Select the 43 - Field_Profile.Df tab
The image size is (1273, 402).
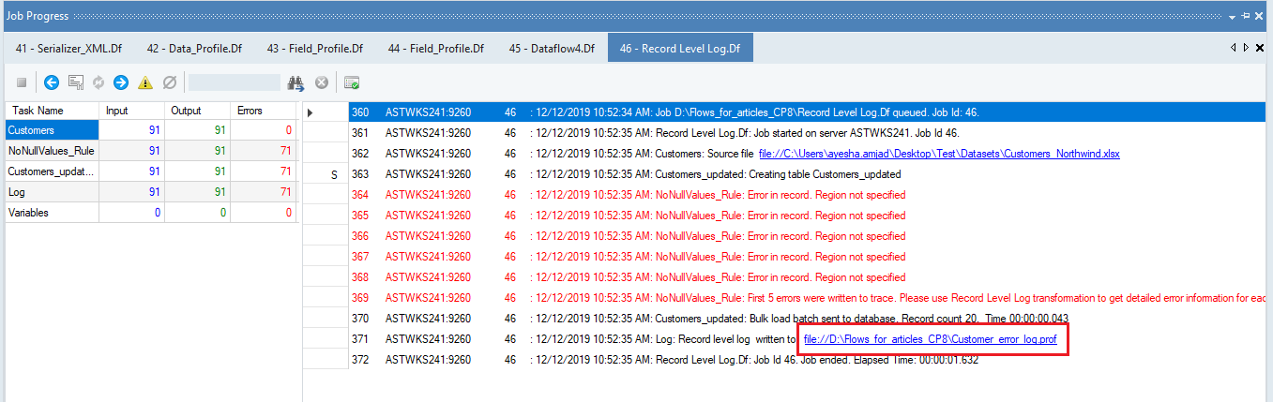tap(314, 49)
